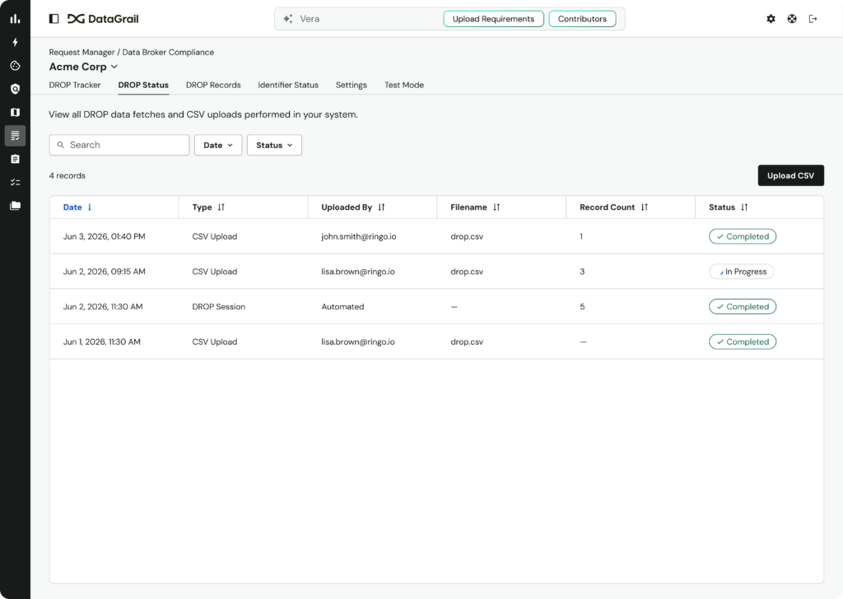Click the DROP Session type cell
The width and height of the screenshot is (843, 599).
[219, 307]
